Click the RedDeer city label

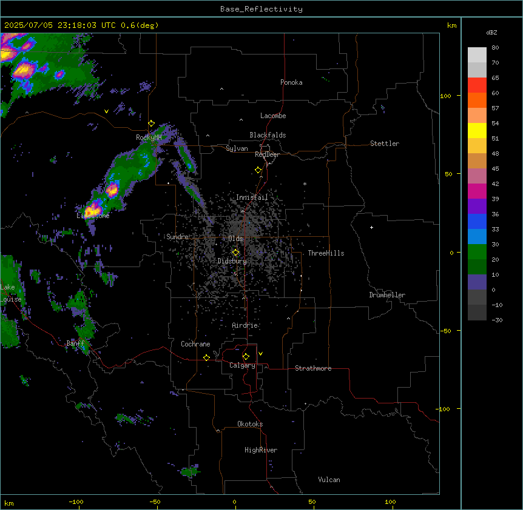pos(267,154)
